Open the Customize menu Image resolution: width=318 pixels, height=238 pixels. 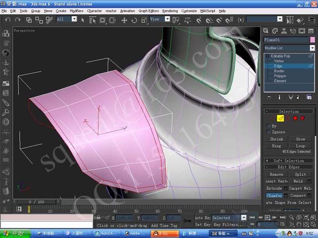pos(189,11)
